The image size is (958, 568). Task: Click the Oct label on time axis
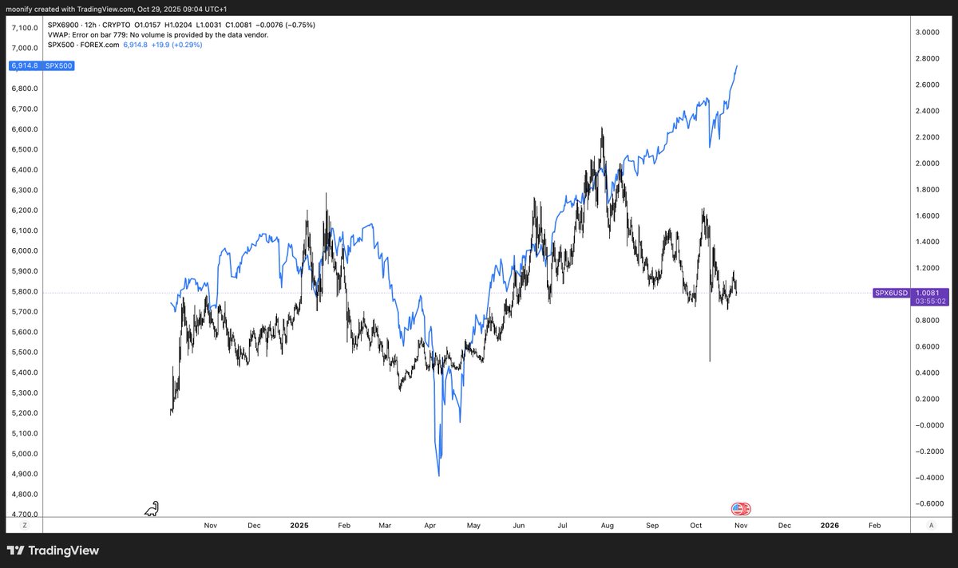pos(696,526)
